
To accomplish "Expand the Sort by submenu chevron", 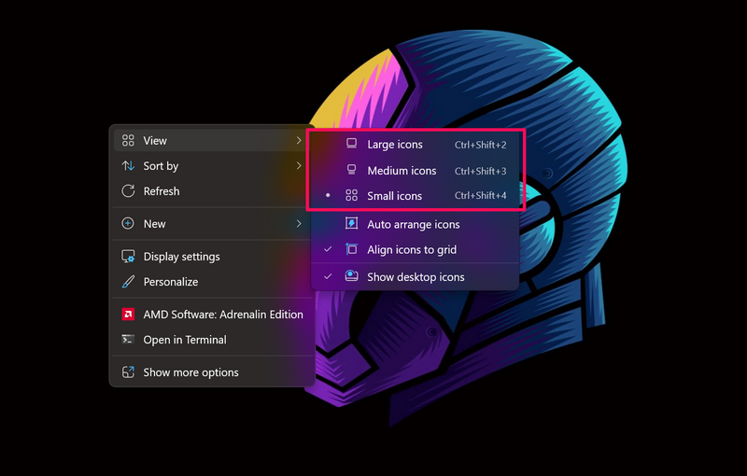I will pyautogui.click(x=299, y=166).
